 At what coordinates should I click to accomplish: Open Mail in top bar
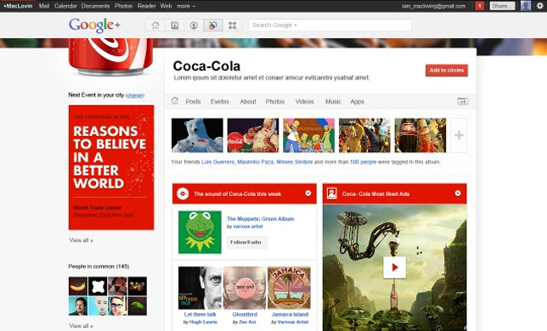pos(44,6)
